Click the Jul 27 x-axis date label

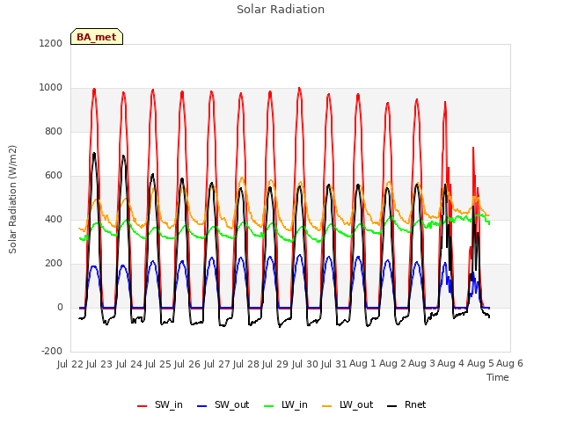coord(217,364)
